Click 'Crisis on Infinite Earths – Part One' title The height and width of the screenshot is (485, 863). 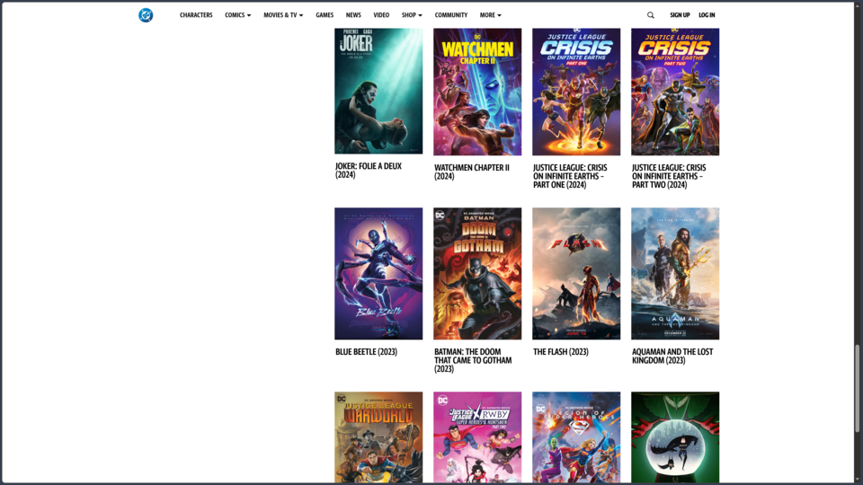570,176
